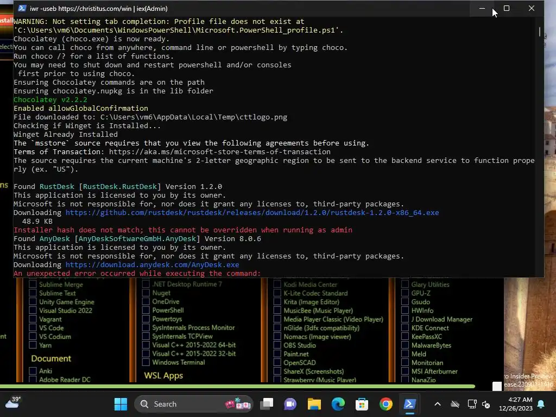Enable the Unity Game Engine checkbox

33,301
